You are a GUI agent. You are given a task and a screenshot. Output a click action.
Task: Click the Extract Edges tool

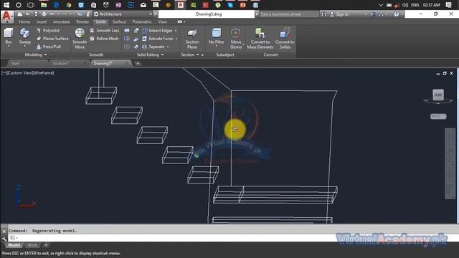[x=158, y=30]
